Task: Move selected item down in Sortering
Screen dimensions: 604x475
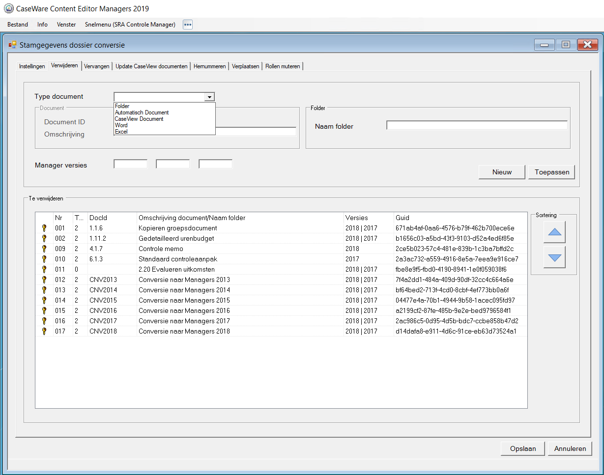Action: [x=554, y=257]
